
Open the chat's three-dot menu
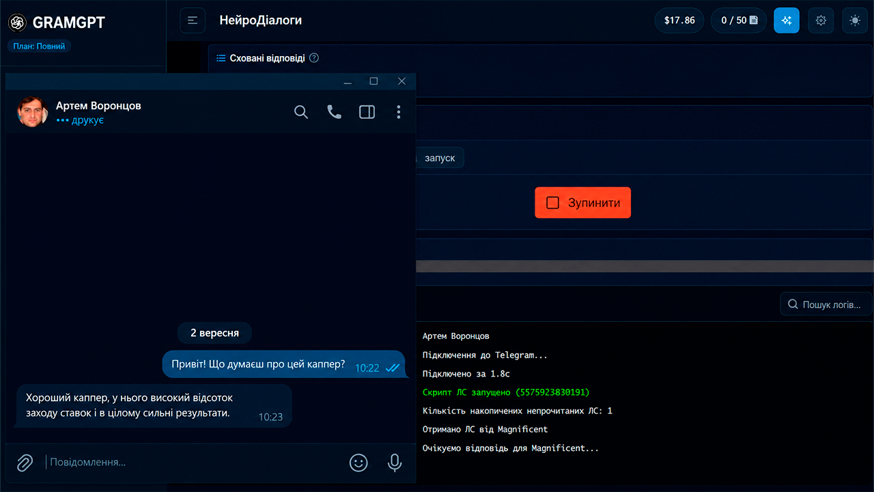pyautogui.click(x=399, y=112)
